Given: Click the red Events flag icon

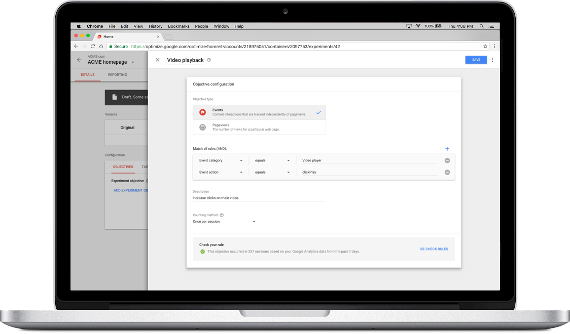Looking at the screenshot, I should (202, 112).
